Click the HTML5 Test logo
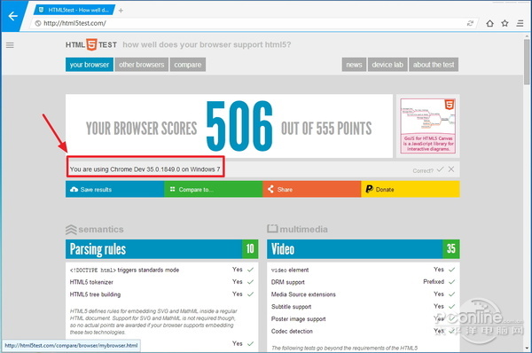 pos(91,44)
